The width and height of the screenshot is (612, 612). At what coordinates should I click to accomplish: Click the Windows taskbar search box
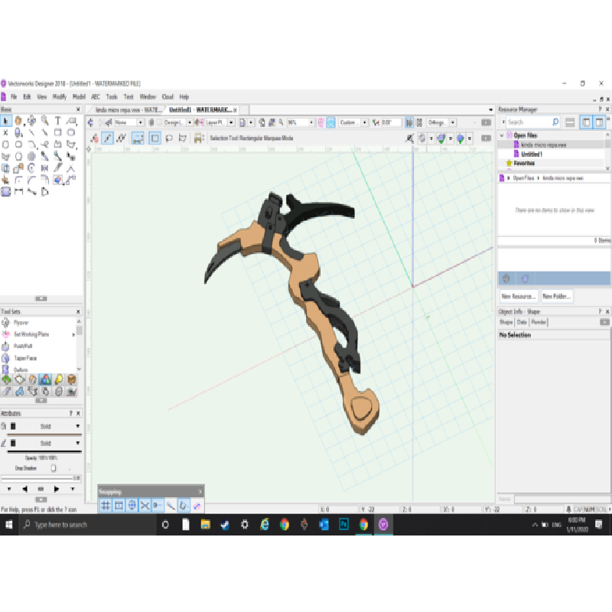(x=88, y=525)
